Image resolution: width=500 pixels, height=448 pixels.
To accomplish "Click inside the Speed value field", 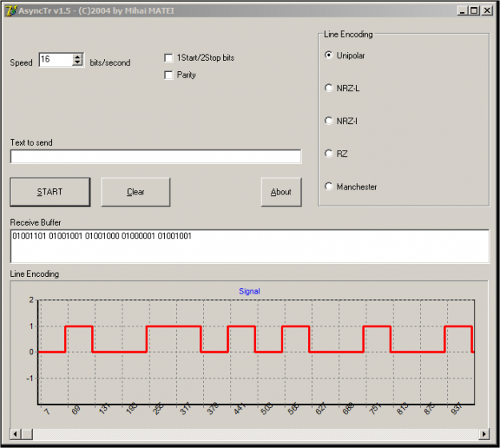I will (x=56, y=60).
